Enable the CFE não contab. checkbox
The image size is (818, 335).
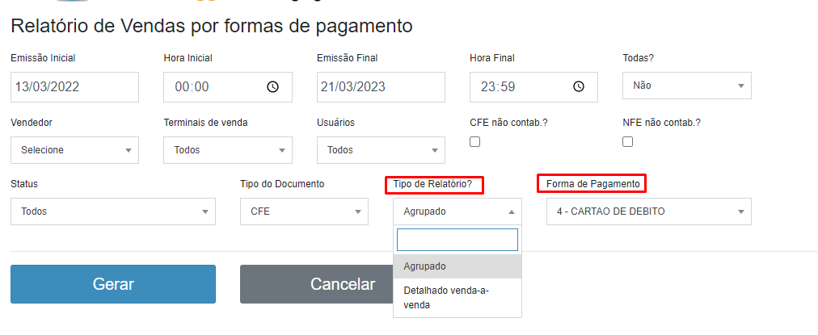475,142
